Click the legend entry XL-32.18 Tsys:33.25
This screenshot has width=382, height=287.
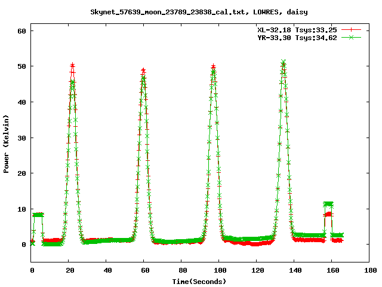(297, 30)
